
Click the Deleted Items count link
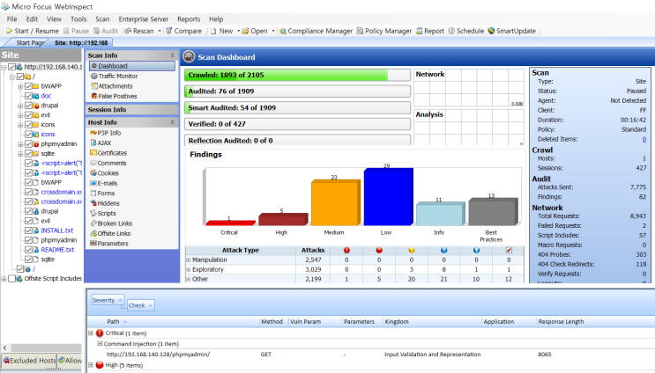pos(643,139)
